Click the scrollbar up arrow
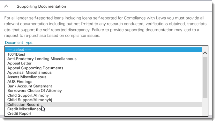 205,53
